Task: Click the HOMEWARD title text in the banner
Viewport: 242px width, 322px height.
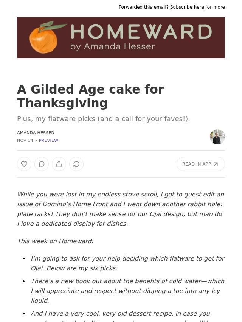Action: tap(141, 32)
